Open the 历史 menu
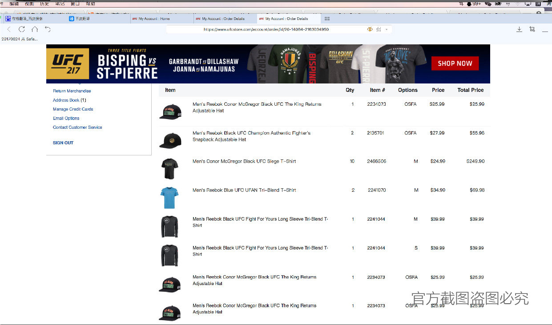 point(44,3)
